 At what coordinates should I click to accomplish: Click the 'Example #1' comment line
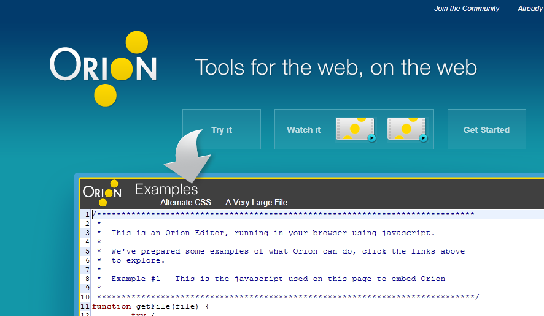pos(278,279)
